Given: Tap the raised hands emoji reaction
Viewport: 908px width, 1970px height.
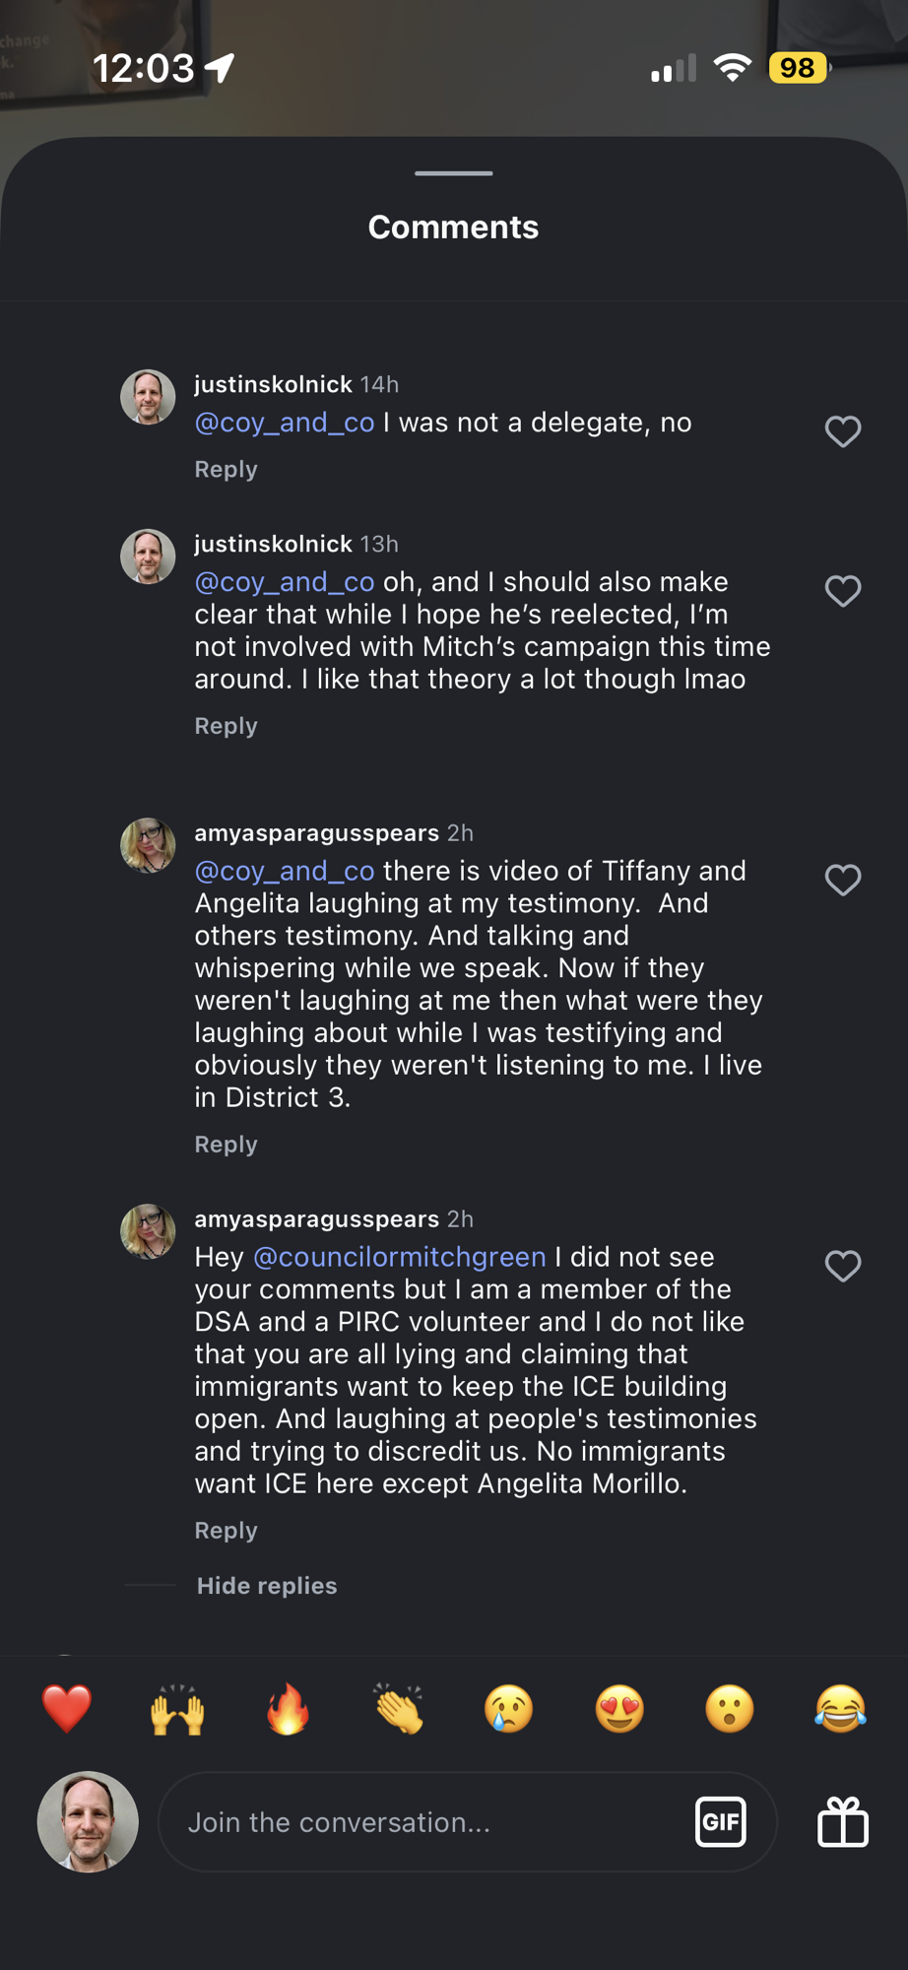Looking at the screenshot, I should pyautogui.click(x=177, y=1708).
